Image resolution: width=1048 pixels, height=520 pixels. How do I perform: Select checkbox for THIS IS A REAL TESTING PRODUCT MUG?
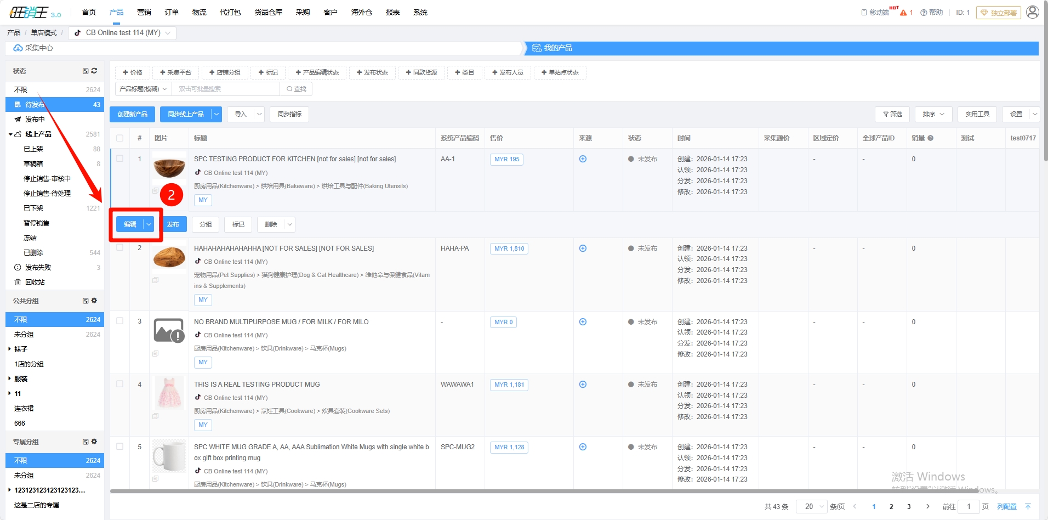click(x=119, y=384)
